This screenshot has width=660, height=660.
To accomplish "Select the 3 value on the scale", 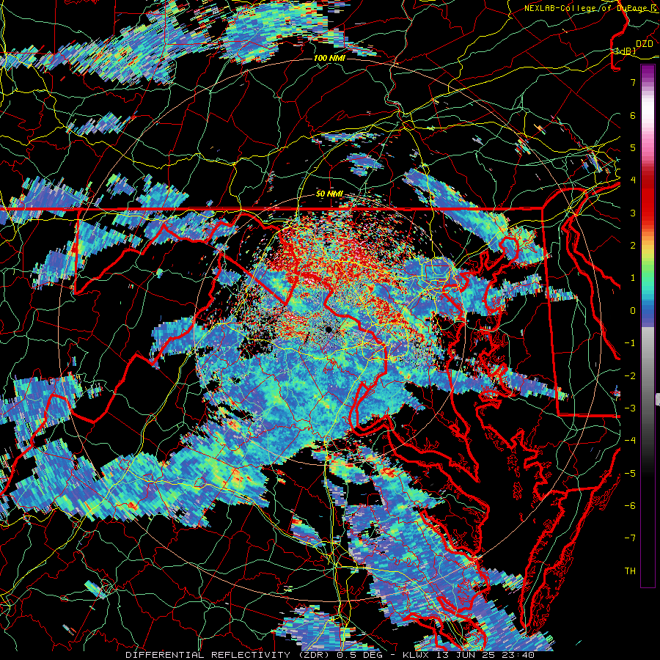I will (x=633, y=213).
